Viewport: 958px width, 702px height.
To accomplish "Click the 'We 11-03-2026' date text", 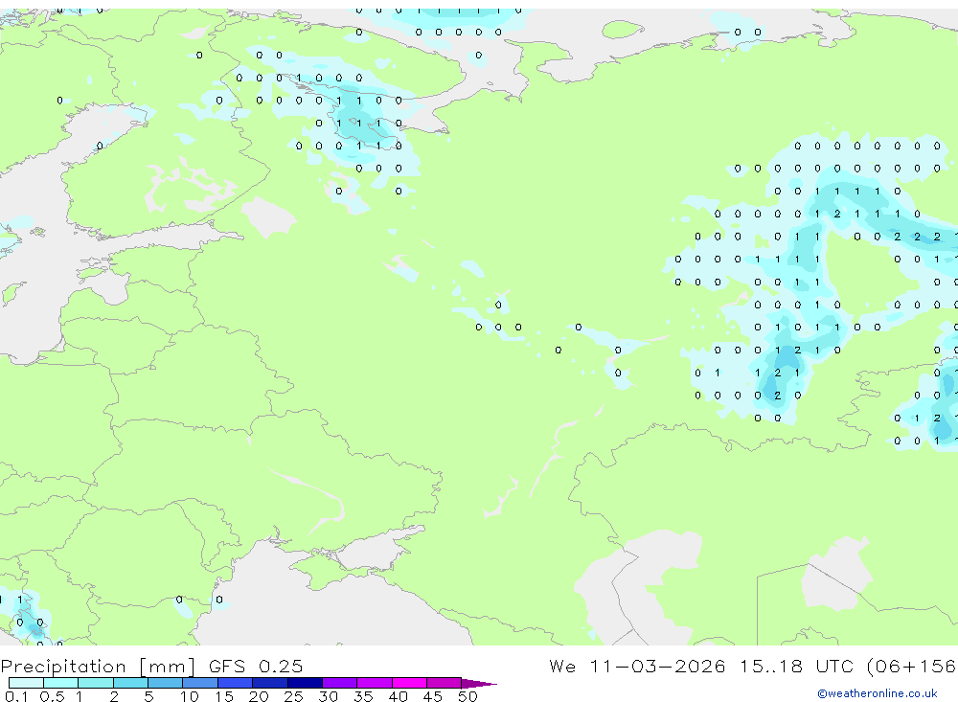I will [x=637, y=666].
